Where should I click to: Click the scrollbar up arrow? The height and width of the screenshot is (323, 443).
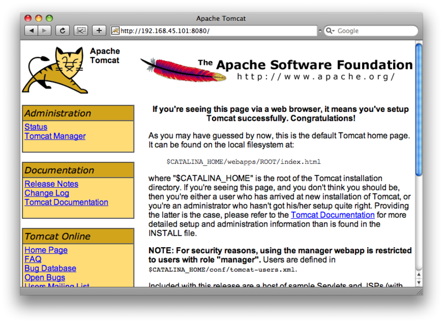[x=419, y=274]
